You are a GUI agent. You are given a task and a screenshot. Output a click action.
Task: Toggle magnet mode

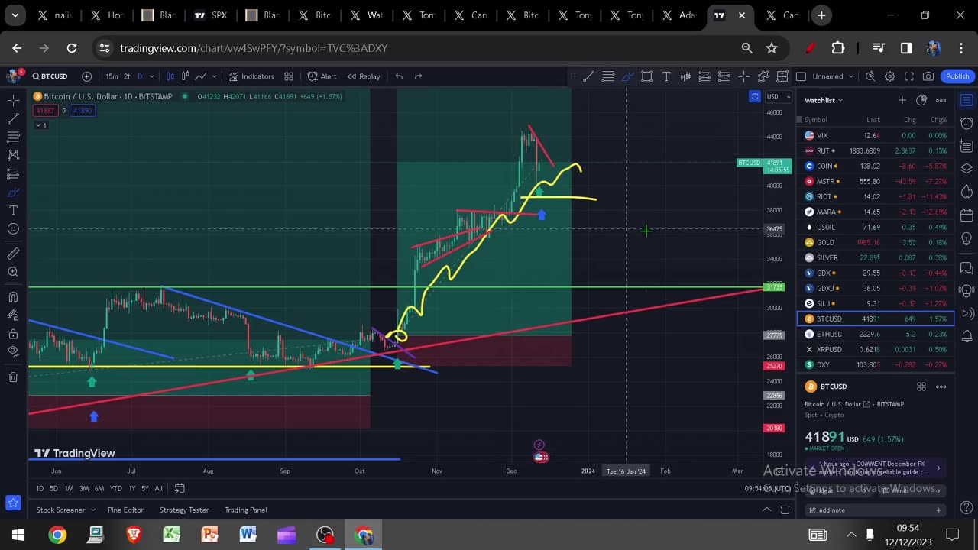point(13,297)
